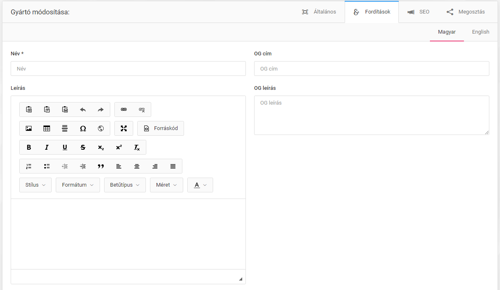The width and height of the screenshot is (500, 290).
Task: Redo the last editor action
Action: coord(101,110)
